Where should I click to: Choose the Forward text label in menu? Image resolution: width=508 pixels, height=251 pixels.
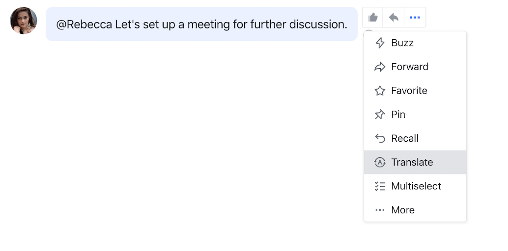[410, 67]
